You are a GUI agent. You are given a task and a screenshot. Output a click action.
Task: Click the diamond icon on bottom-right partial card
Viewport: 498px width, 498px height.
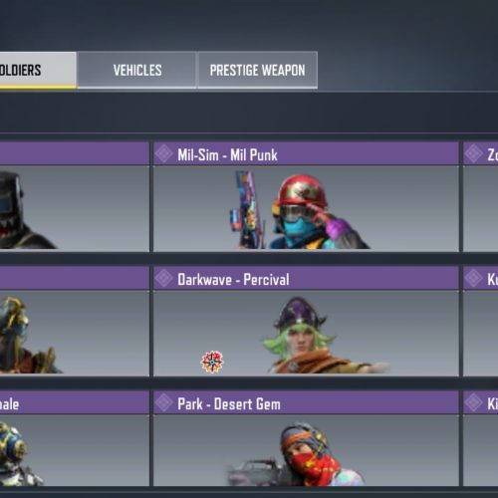[x=473, y=403]
